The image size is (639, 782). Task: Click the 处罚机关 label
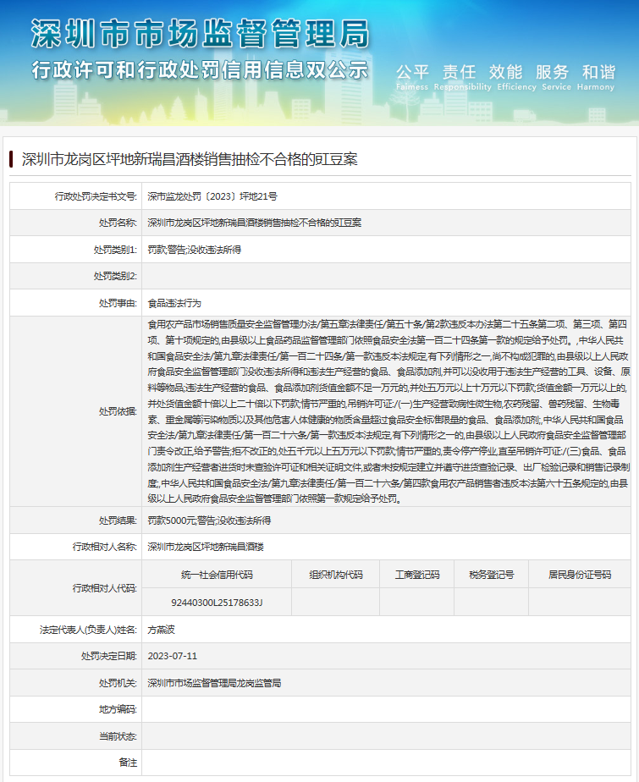(118, 683)
